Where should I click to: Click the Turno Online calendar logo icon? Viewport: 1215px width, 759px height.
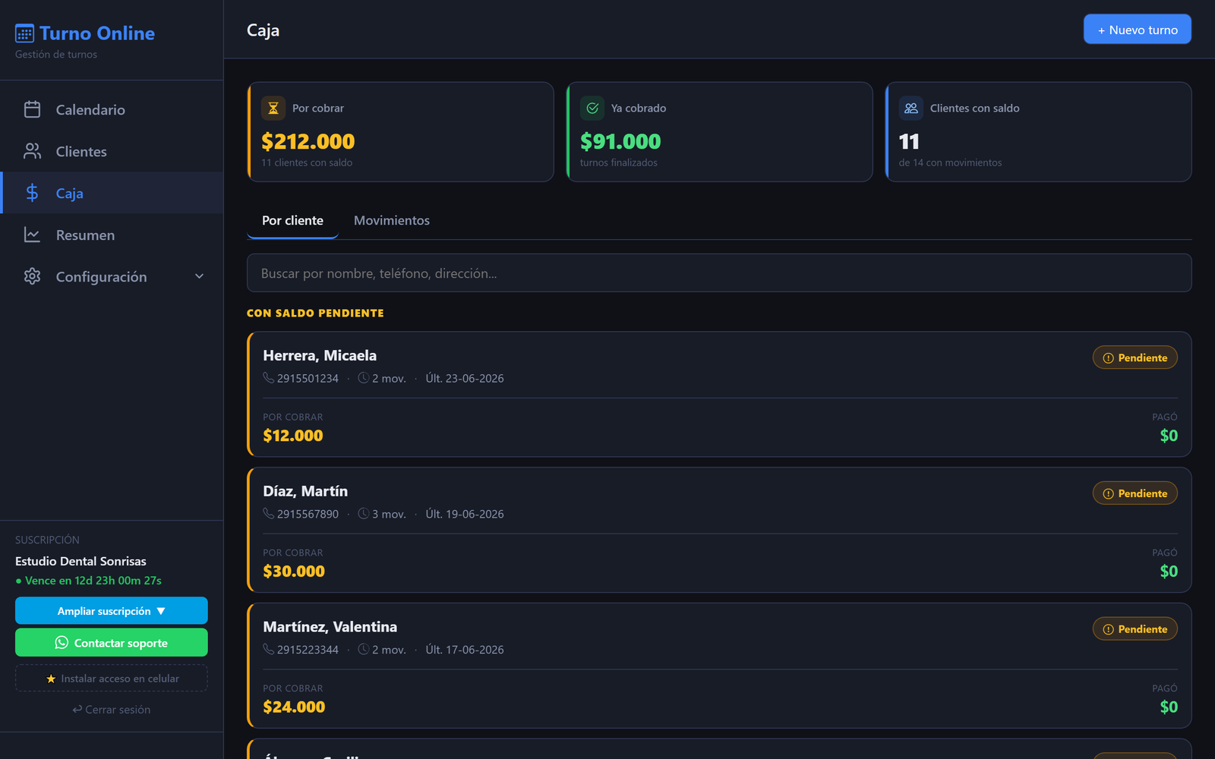click(x=24, y=33)
